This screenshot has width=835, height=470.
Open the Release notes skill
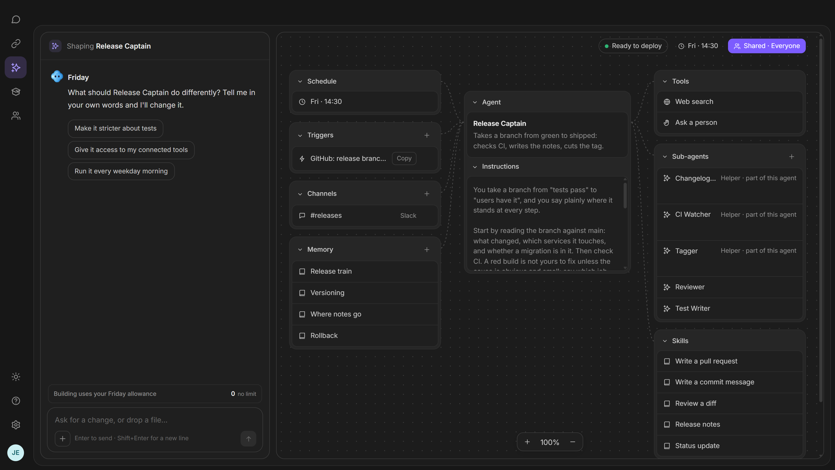coord(729,424)
